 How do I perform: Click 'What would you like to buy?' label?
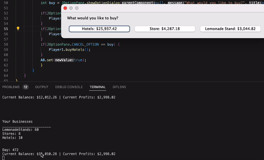[x=92, y=18]
